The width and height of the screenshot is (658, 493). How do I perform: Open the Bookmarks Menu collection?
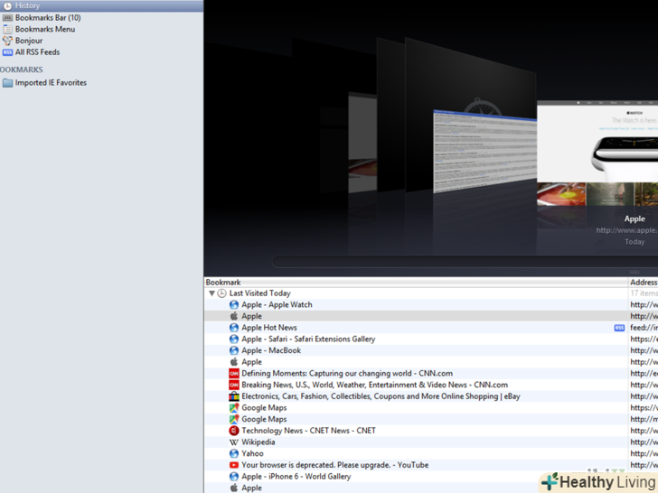(x=44, y=29)
